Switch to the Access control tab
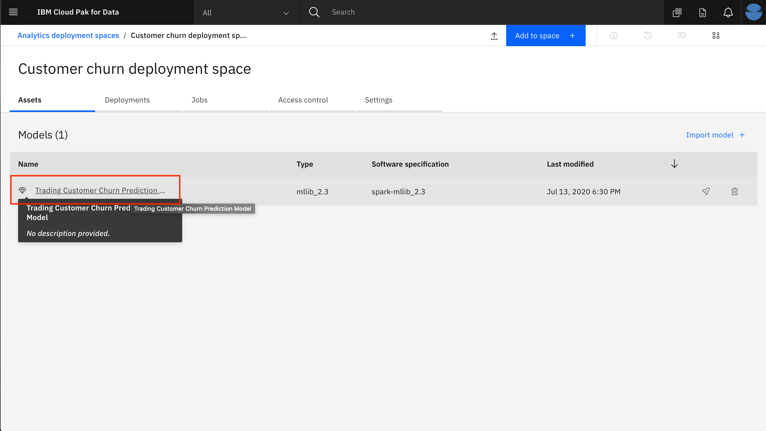The image size is (766, 431). (303, 100)
